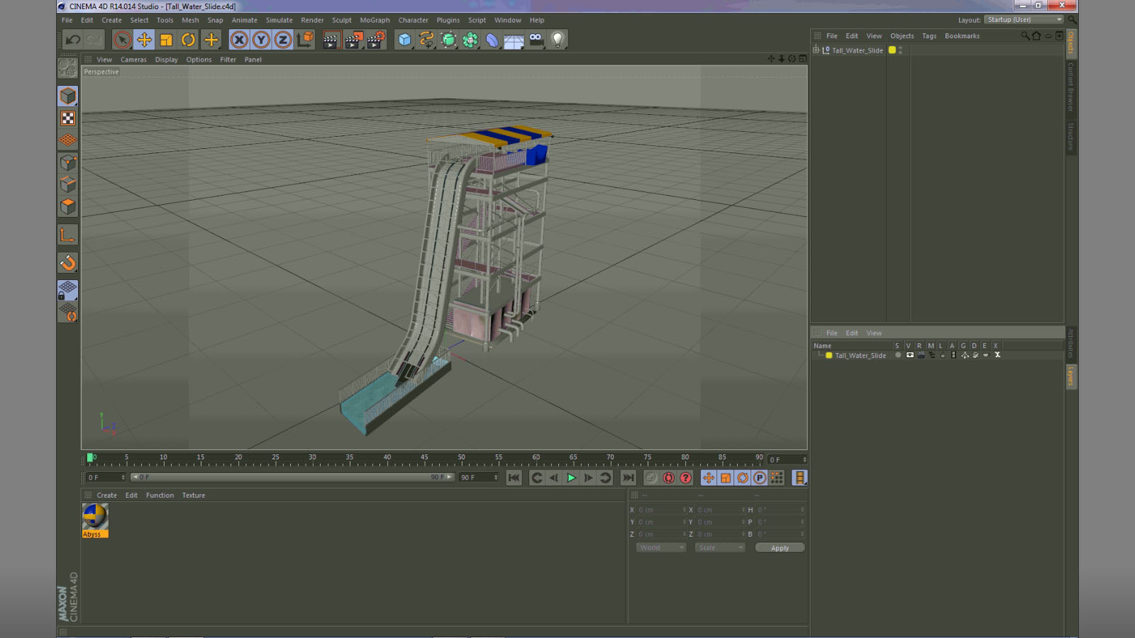Click Render Active View icon
The image size is (1135, 638).
tap(331, 40)
